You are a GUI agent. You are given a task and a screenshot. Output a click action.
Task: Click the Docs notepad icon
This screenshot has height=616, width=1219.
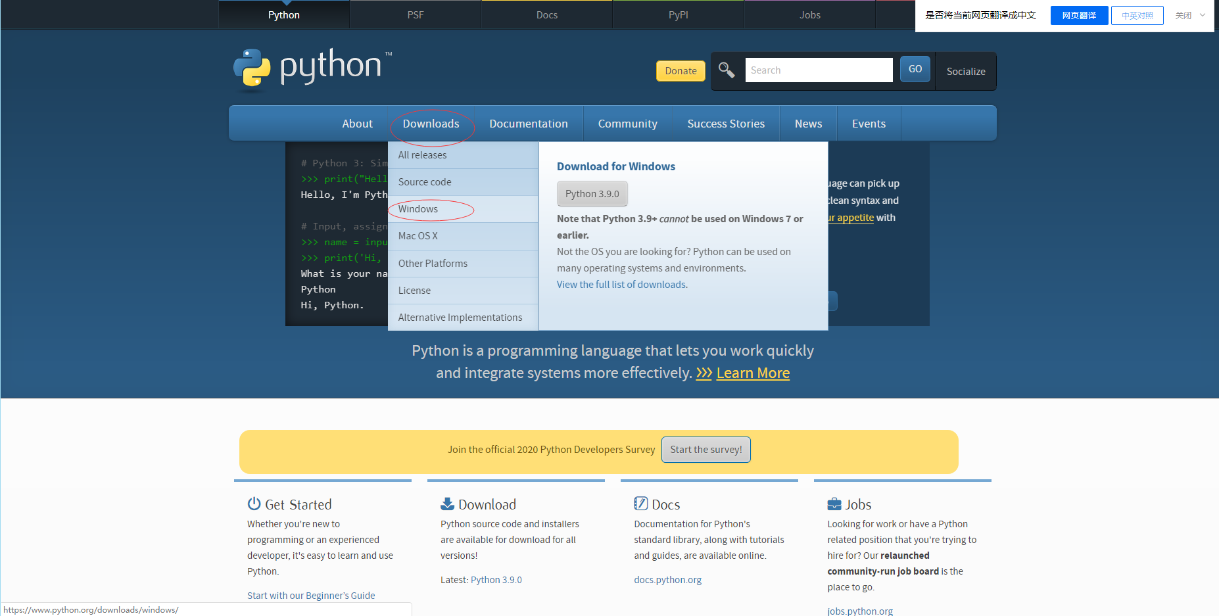pos(640,504)
